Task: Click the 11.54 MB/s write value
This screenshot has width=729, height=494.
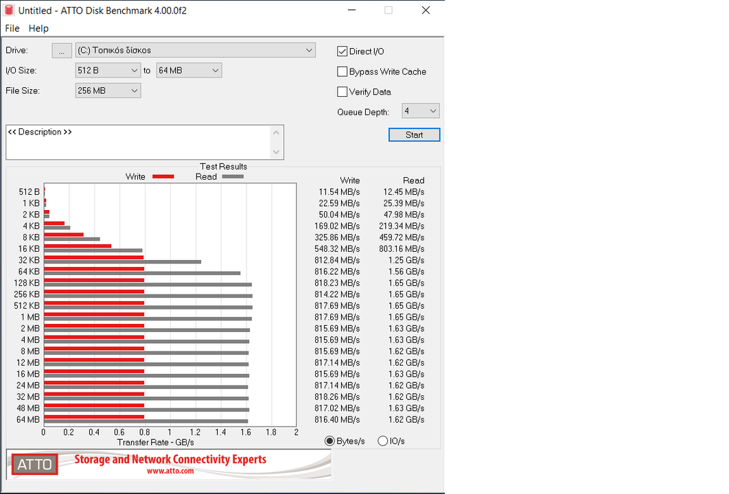Action: 339,192
